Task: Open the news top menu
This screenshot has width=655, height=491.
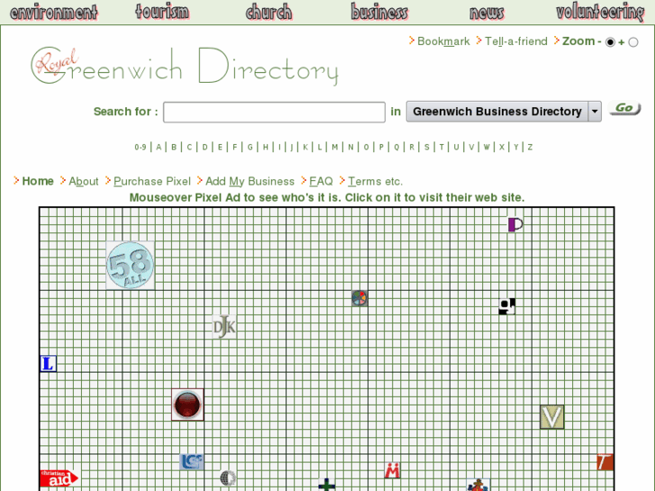Action: point(487,13)
